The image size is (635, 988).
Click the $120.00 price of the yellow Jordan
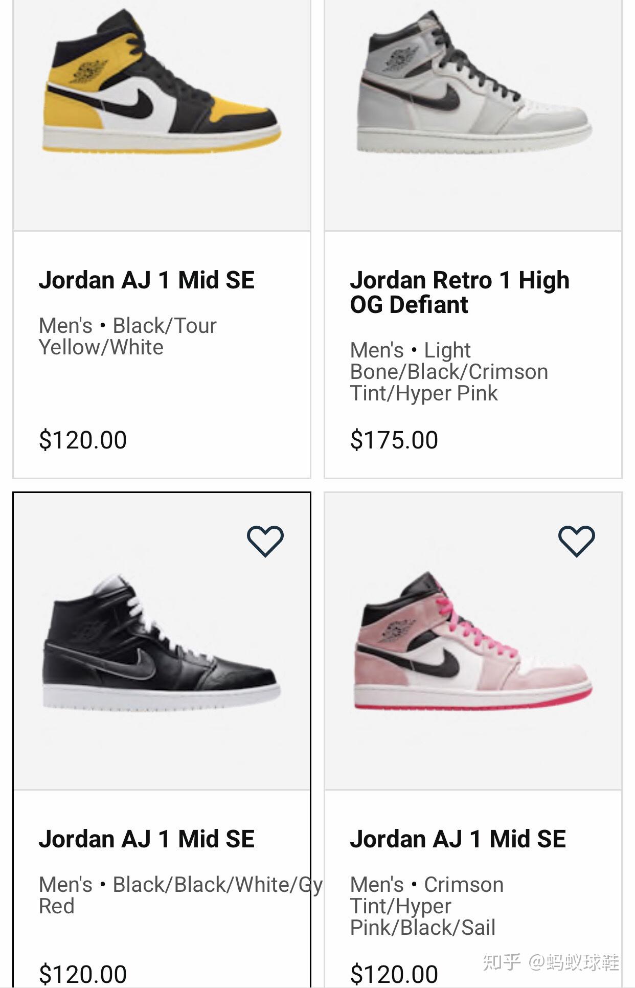point(83,440)
